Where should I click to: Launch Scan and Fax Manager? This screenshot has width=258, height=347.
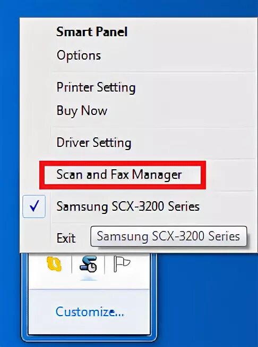click(x=119, y=175)
